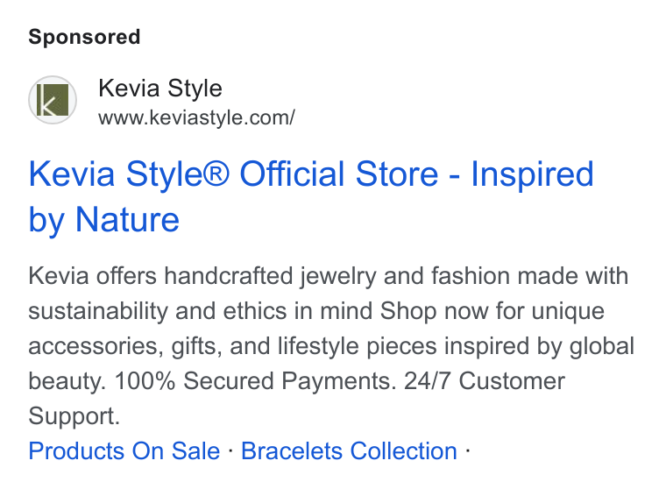The width and height of the screenshot is (666, 489).
Task: Click 'handcrafted jewelry' in the description
Action: point(270,276)
